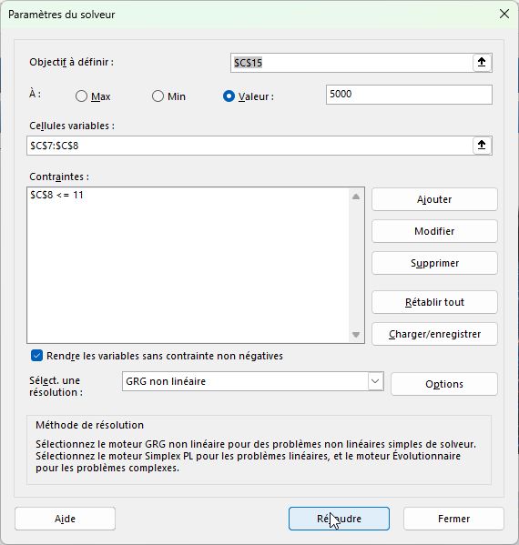
Task: Click constraints list scroll down arrow
Action: 356,335
